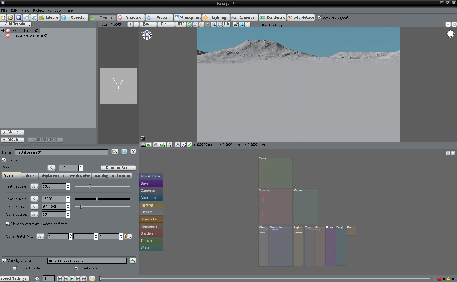Save project via floppy disk icon
Image resolution: width=457 pixels, height=282 pixels.
[18, 18]
